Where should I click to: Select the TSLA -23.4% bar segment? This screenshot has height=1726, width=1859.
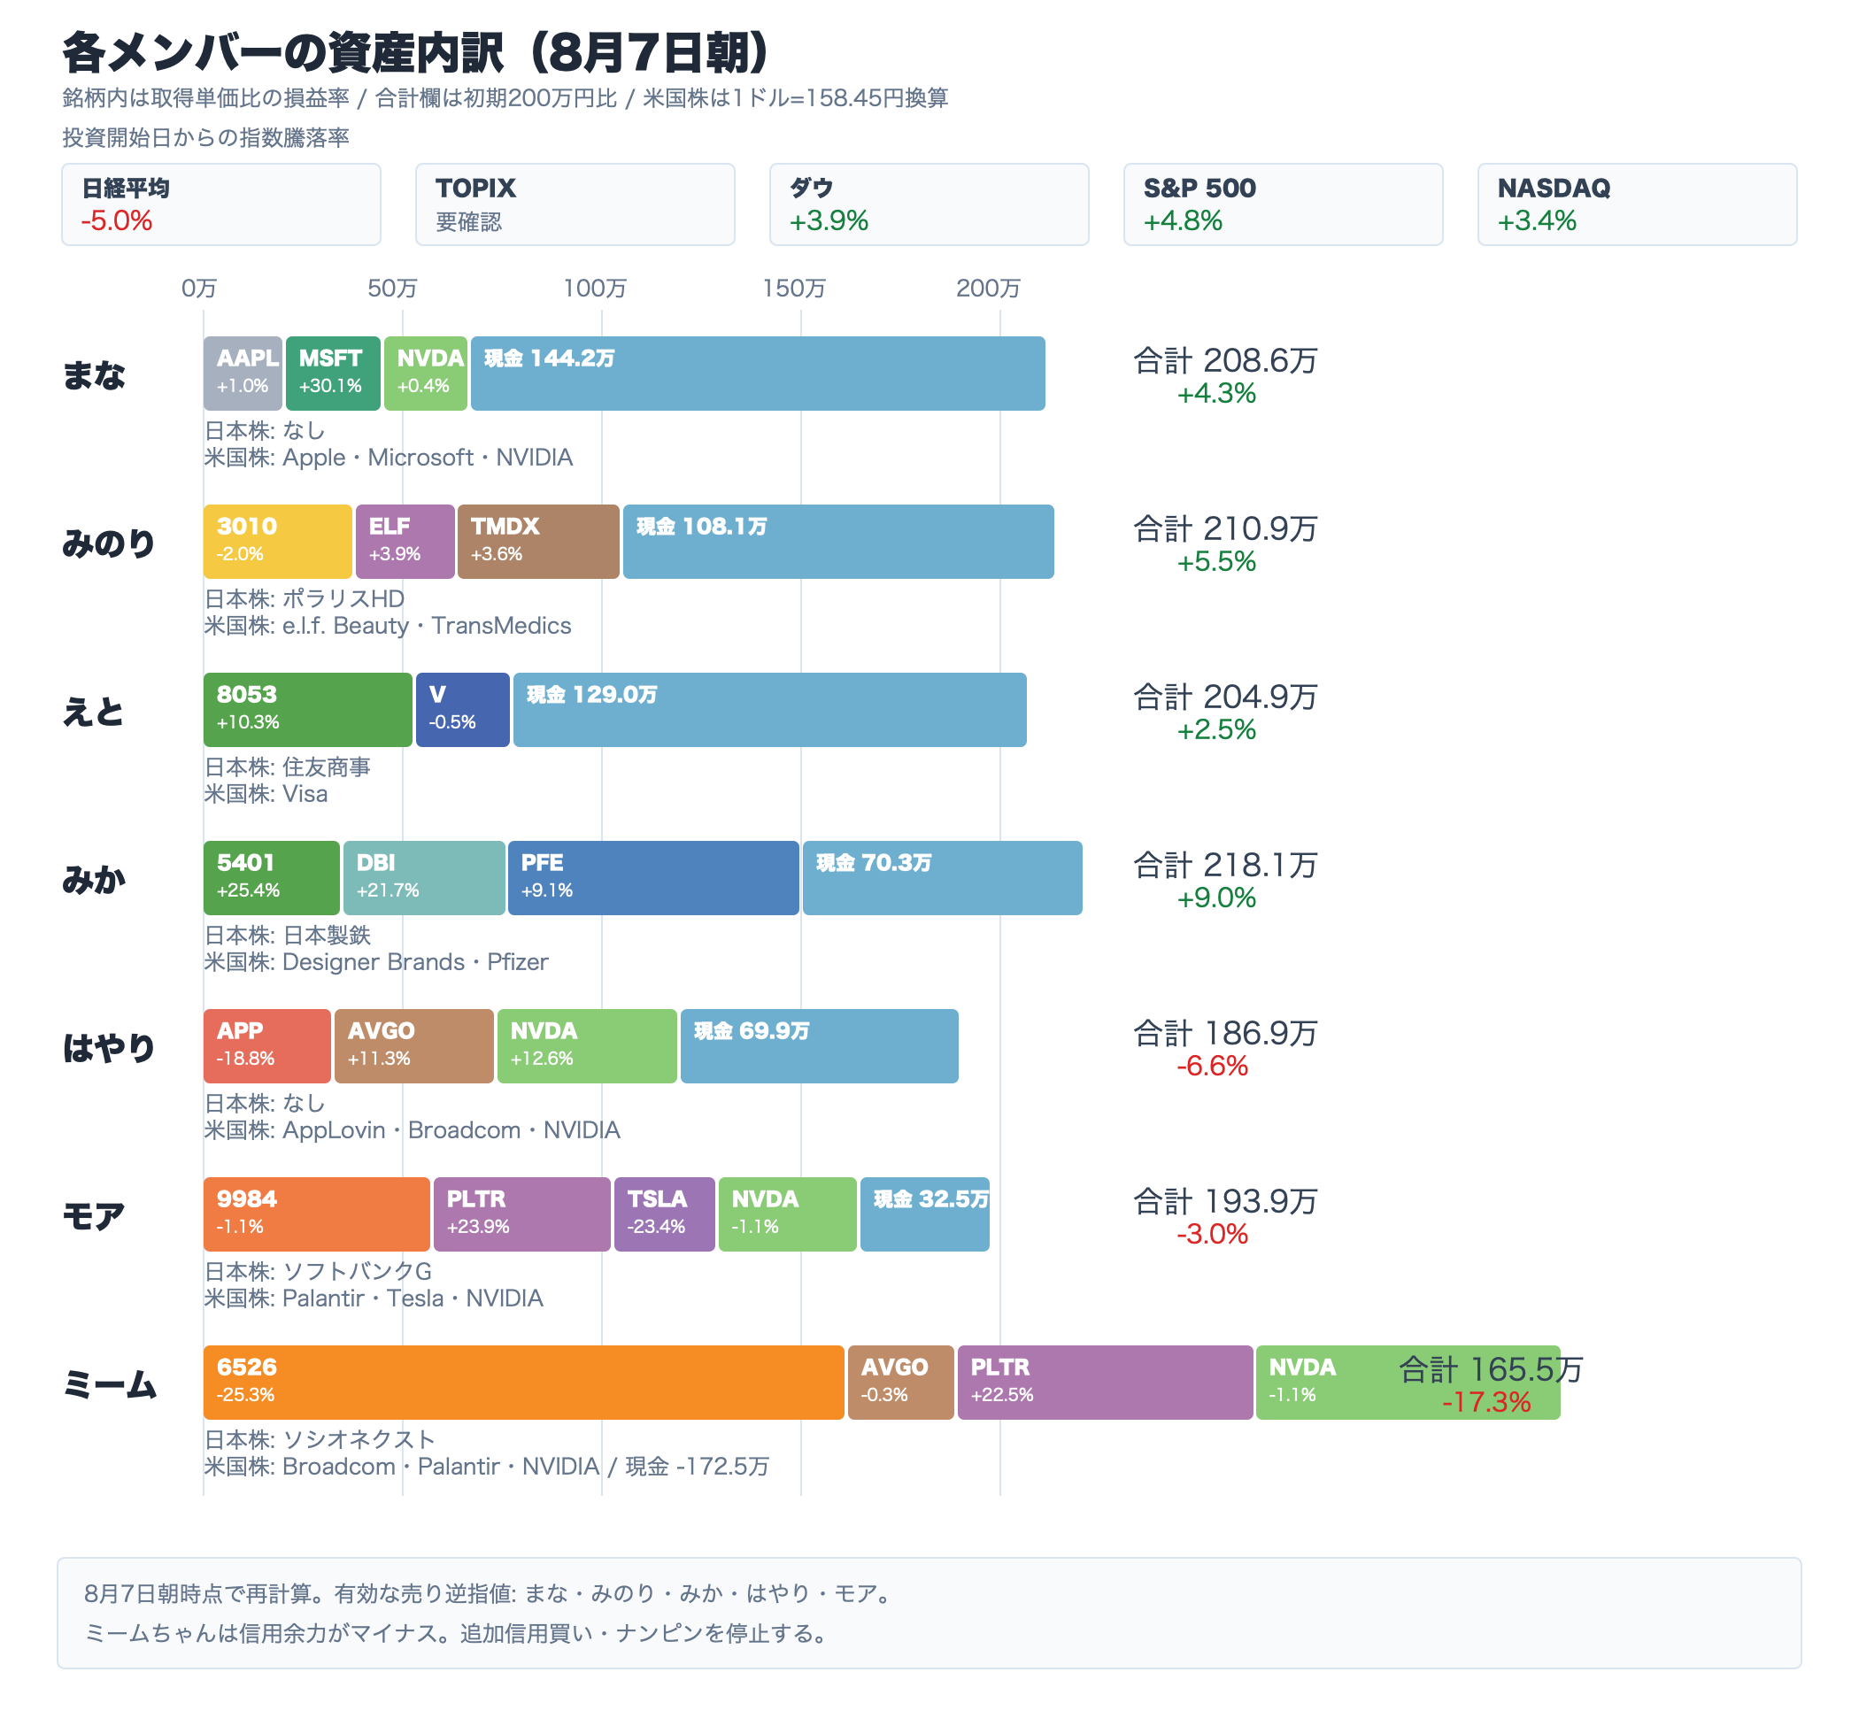[664, 1214]
